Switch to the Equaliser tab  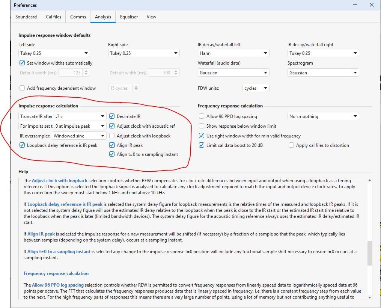(129, 17)
